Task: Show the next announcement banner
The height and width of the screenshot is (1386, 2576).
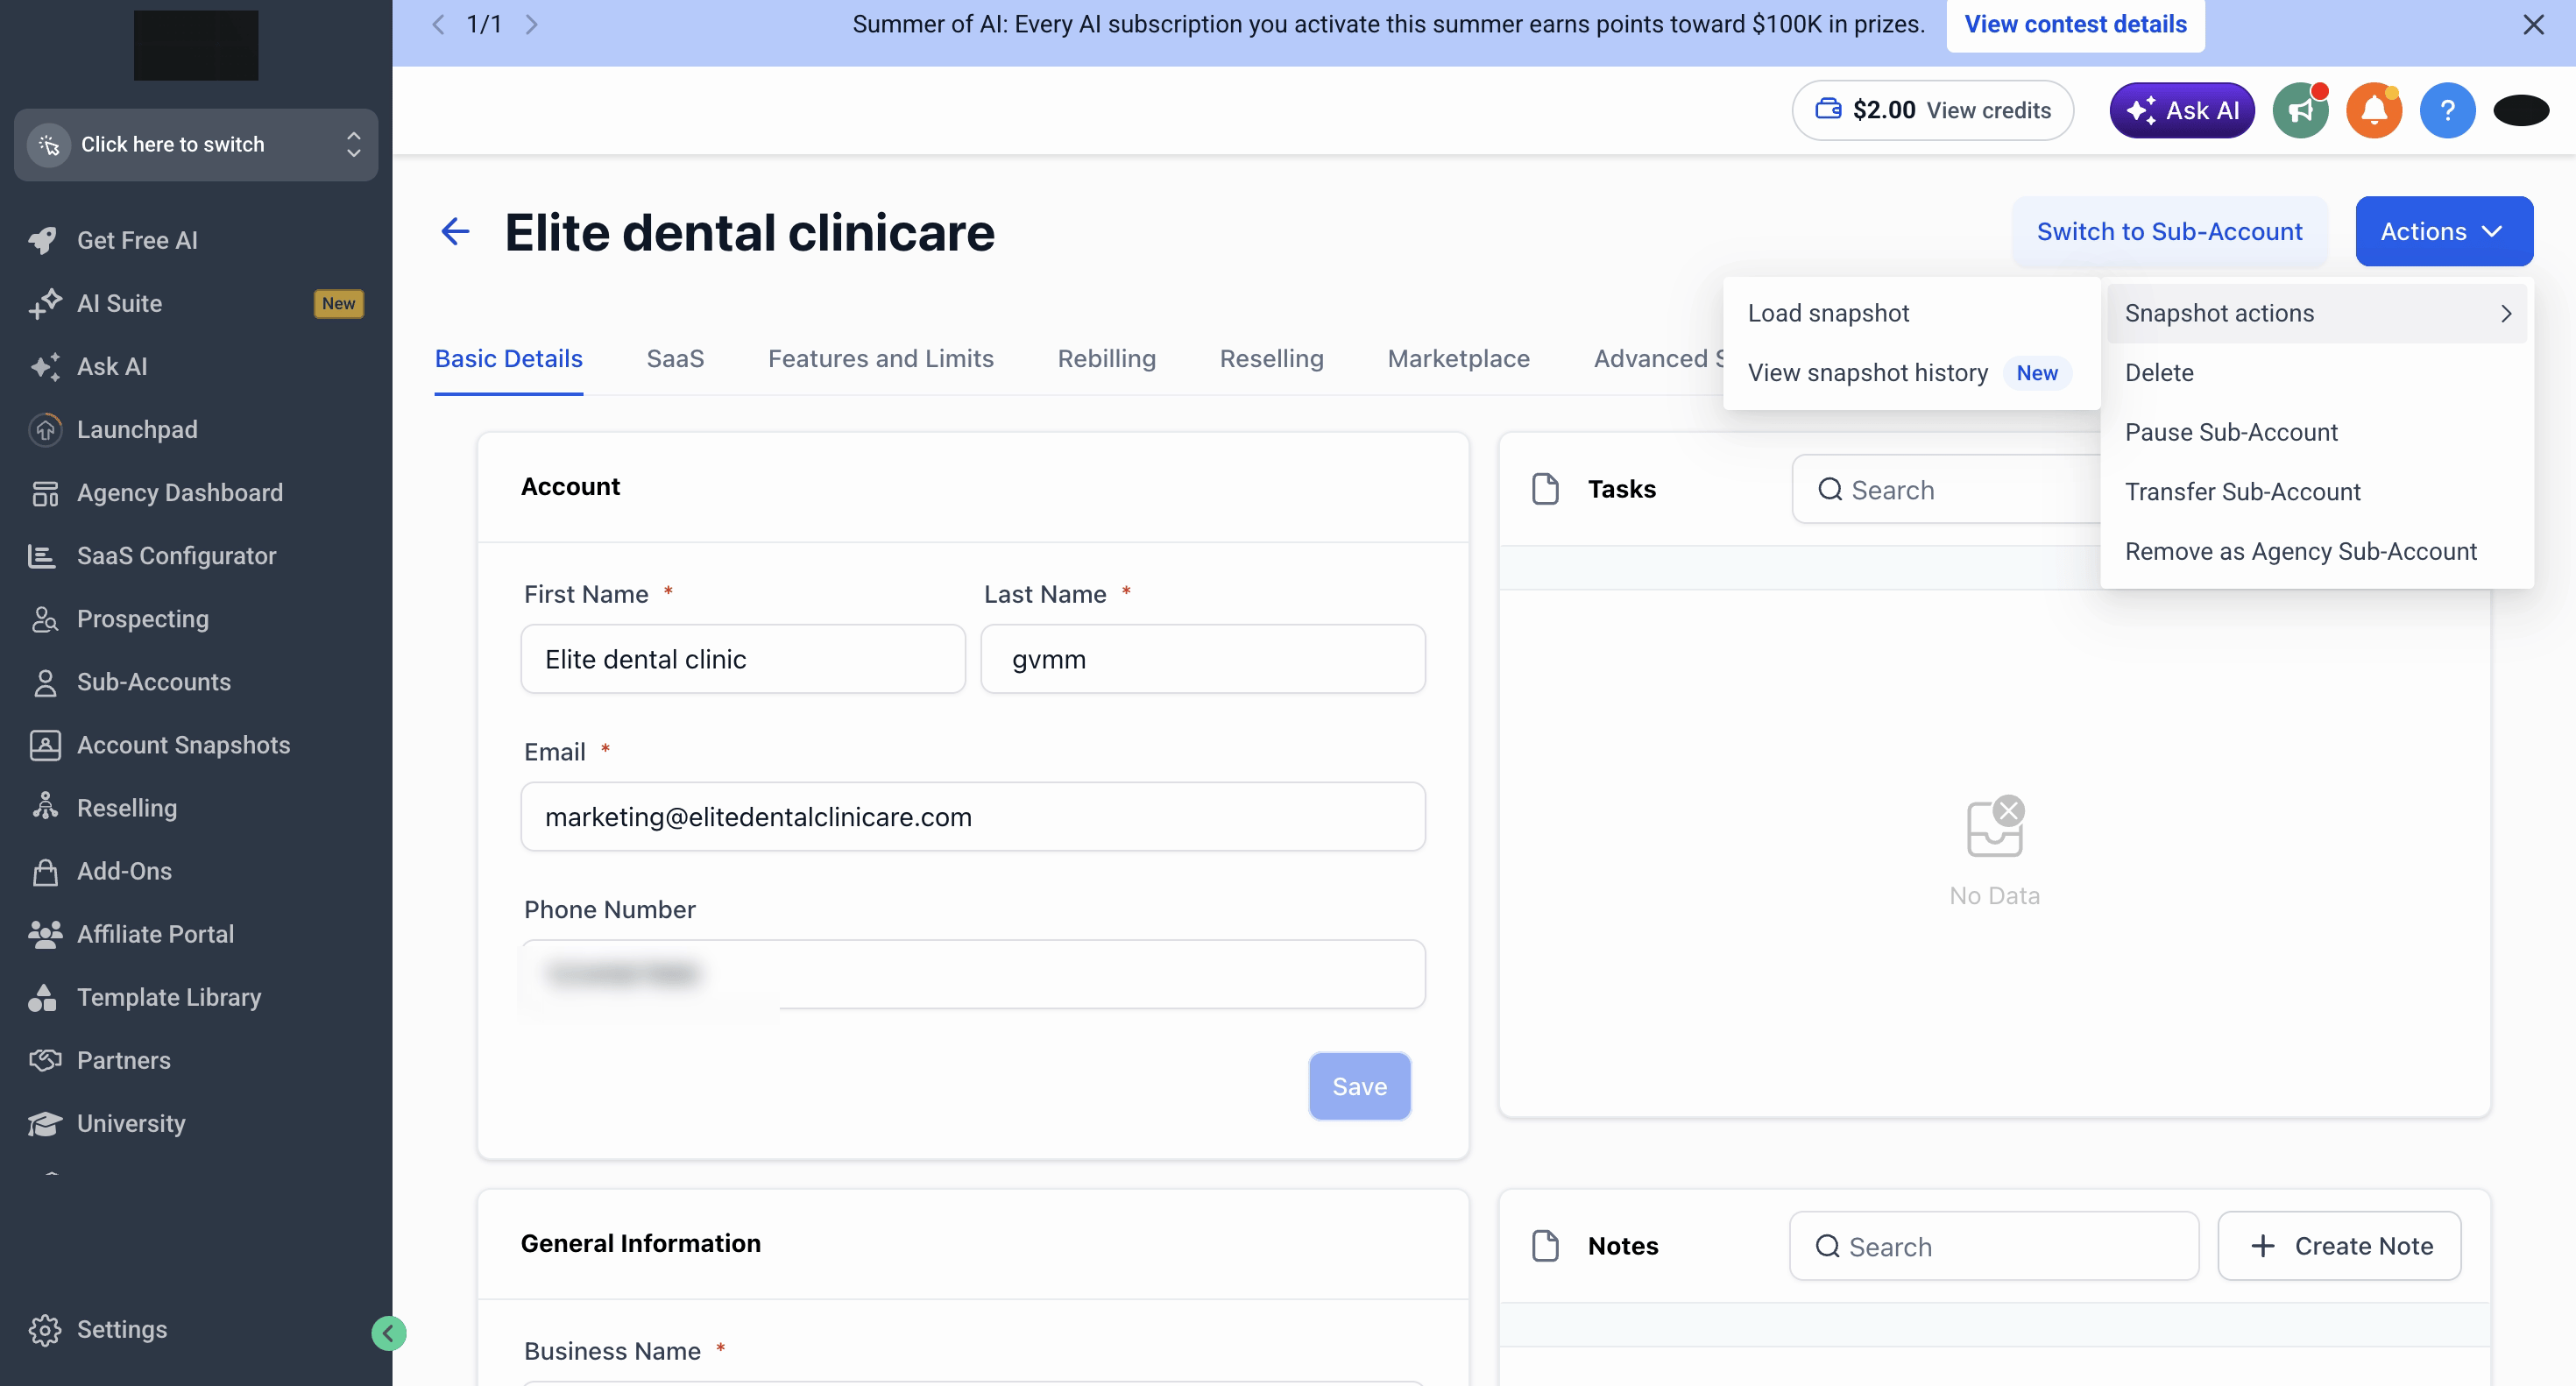Action: (x=531, y=24)
